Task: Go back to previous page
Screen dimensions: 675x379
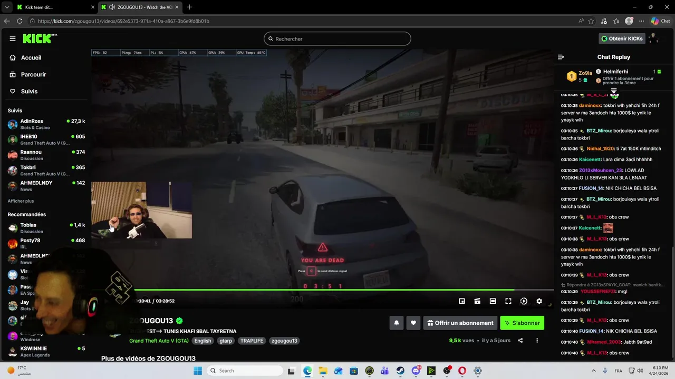Action: (x=7, y=21)
